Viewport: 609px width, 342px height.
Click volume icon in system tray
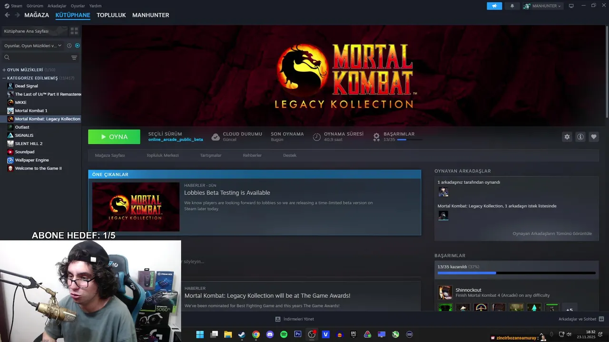point(569,334)
